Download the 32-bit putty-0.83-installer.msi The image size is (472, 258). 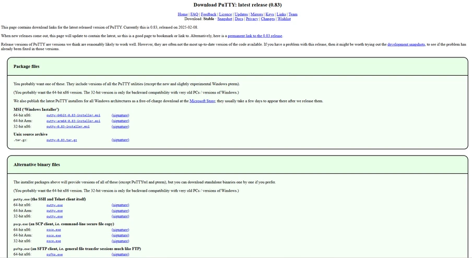pyautogui.click(x=68, y=127)
